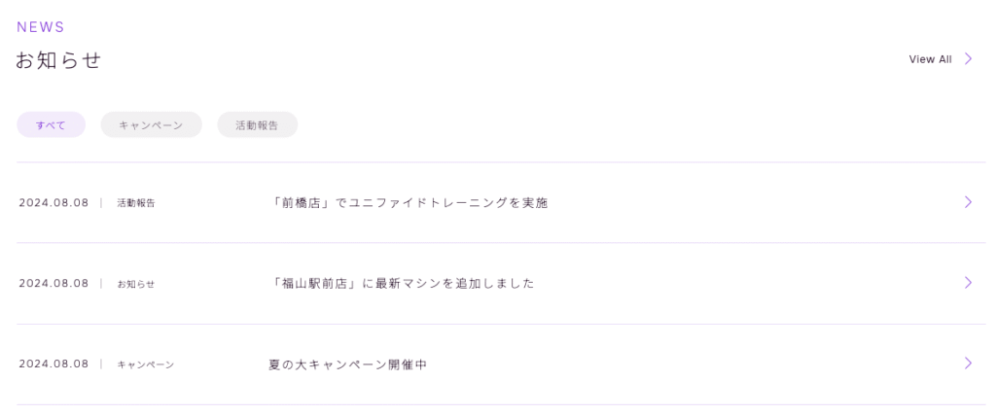This screenshot has width=996, height=416.
Task: Open 「福山駅前店」に最新マシンを追加しました article
Action: pyautogui.click(x=404, y=284)
